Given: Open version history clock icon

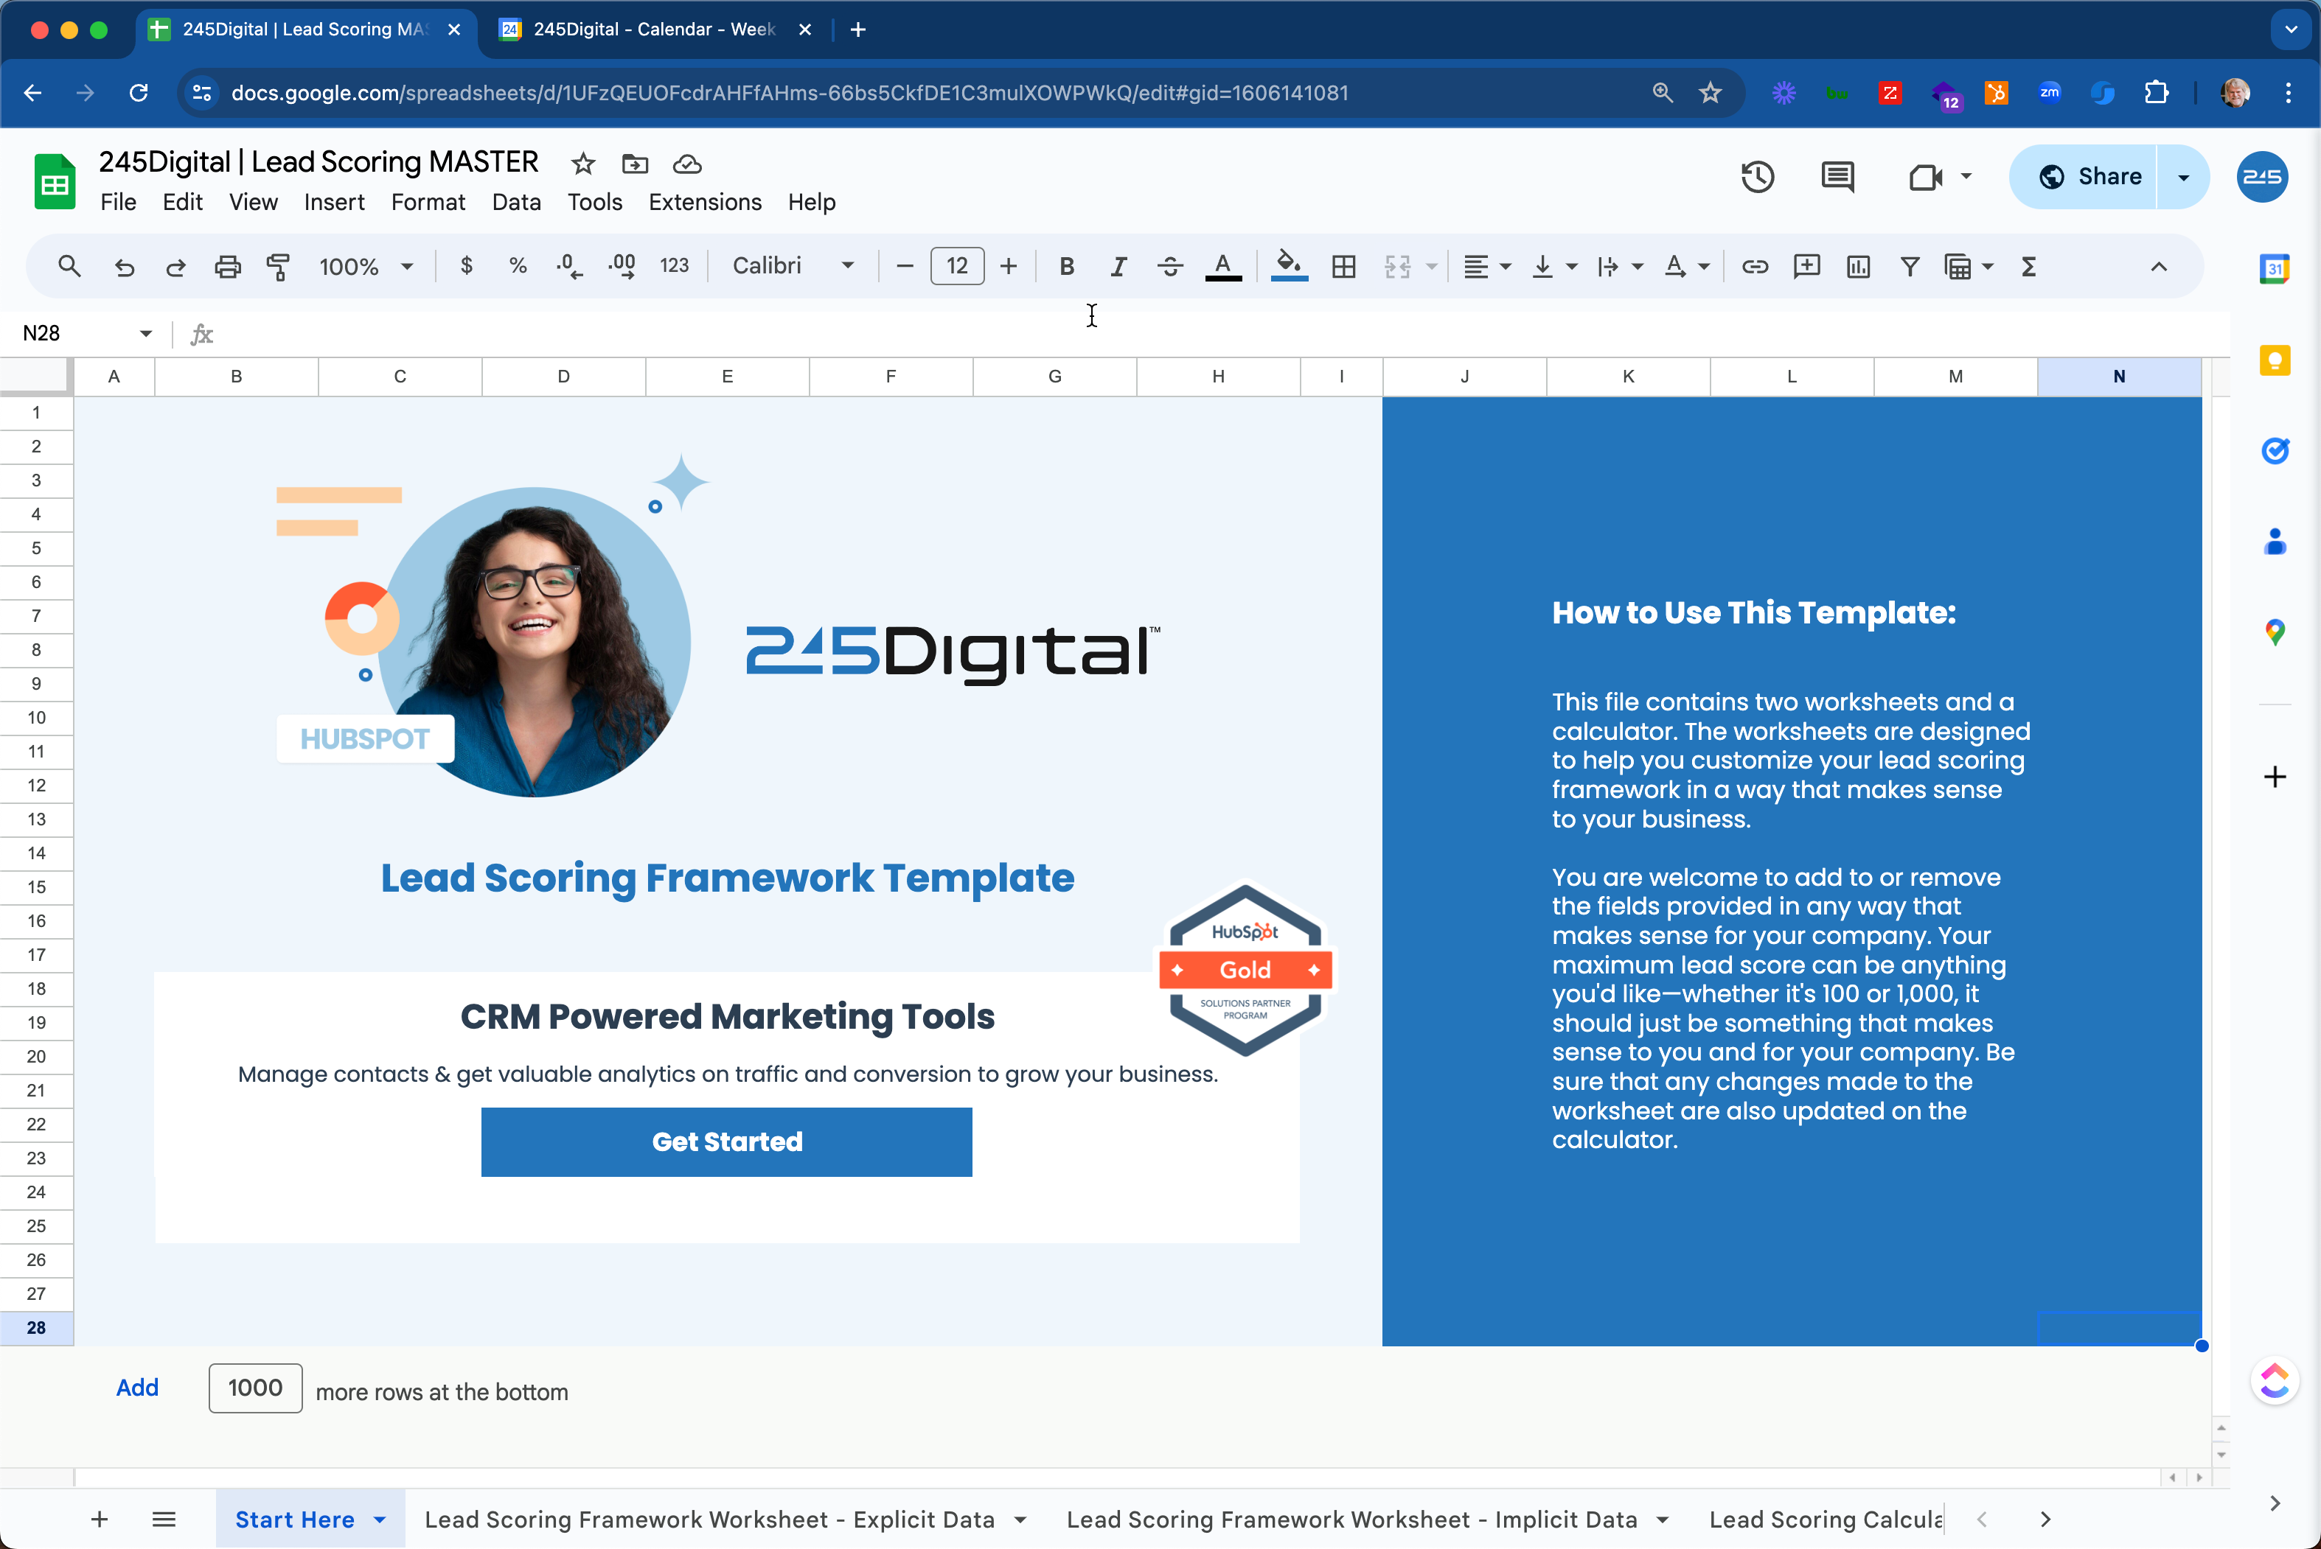Looking at the screenshot, I should tap(1757, 177).
